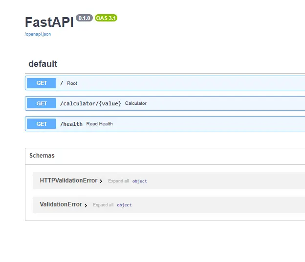Click the OAS 3.1 badge

click(106, 18)
